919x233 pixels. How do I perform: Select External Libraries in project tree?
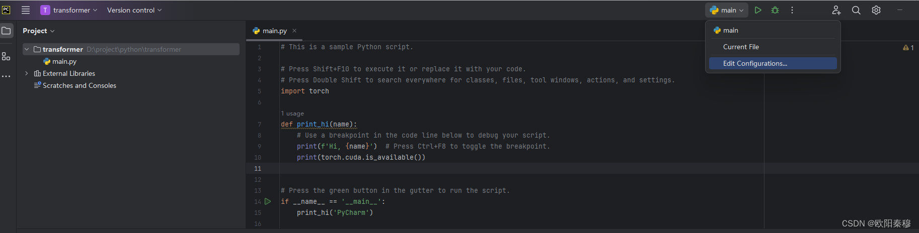(69, 73)
